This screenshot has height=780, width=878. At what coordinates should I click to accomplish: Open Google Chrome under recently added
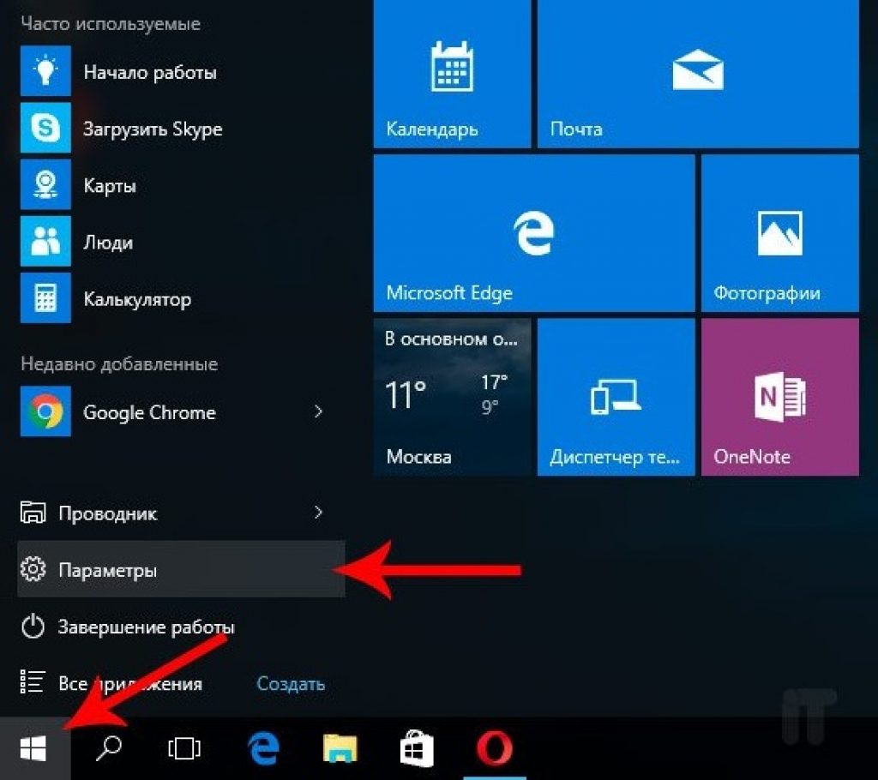(x=182, y=411)
